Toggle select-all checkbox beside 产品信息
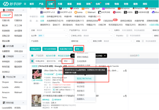Screen dimensions: 159x110 (32, 56)
